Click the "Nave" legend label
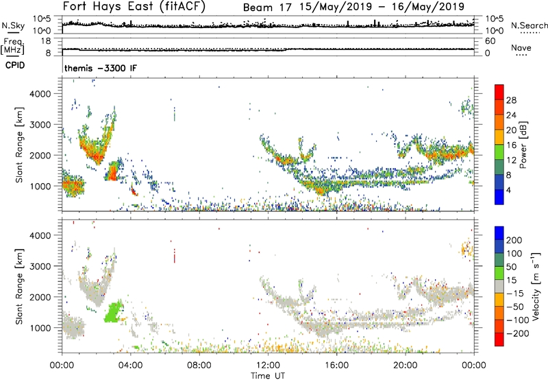Image resolution: width=548 pixels, height=380 pixels. click(521, 47)
